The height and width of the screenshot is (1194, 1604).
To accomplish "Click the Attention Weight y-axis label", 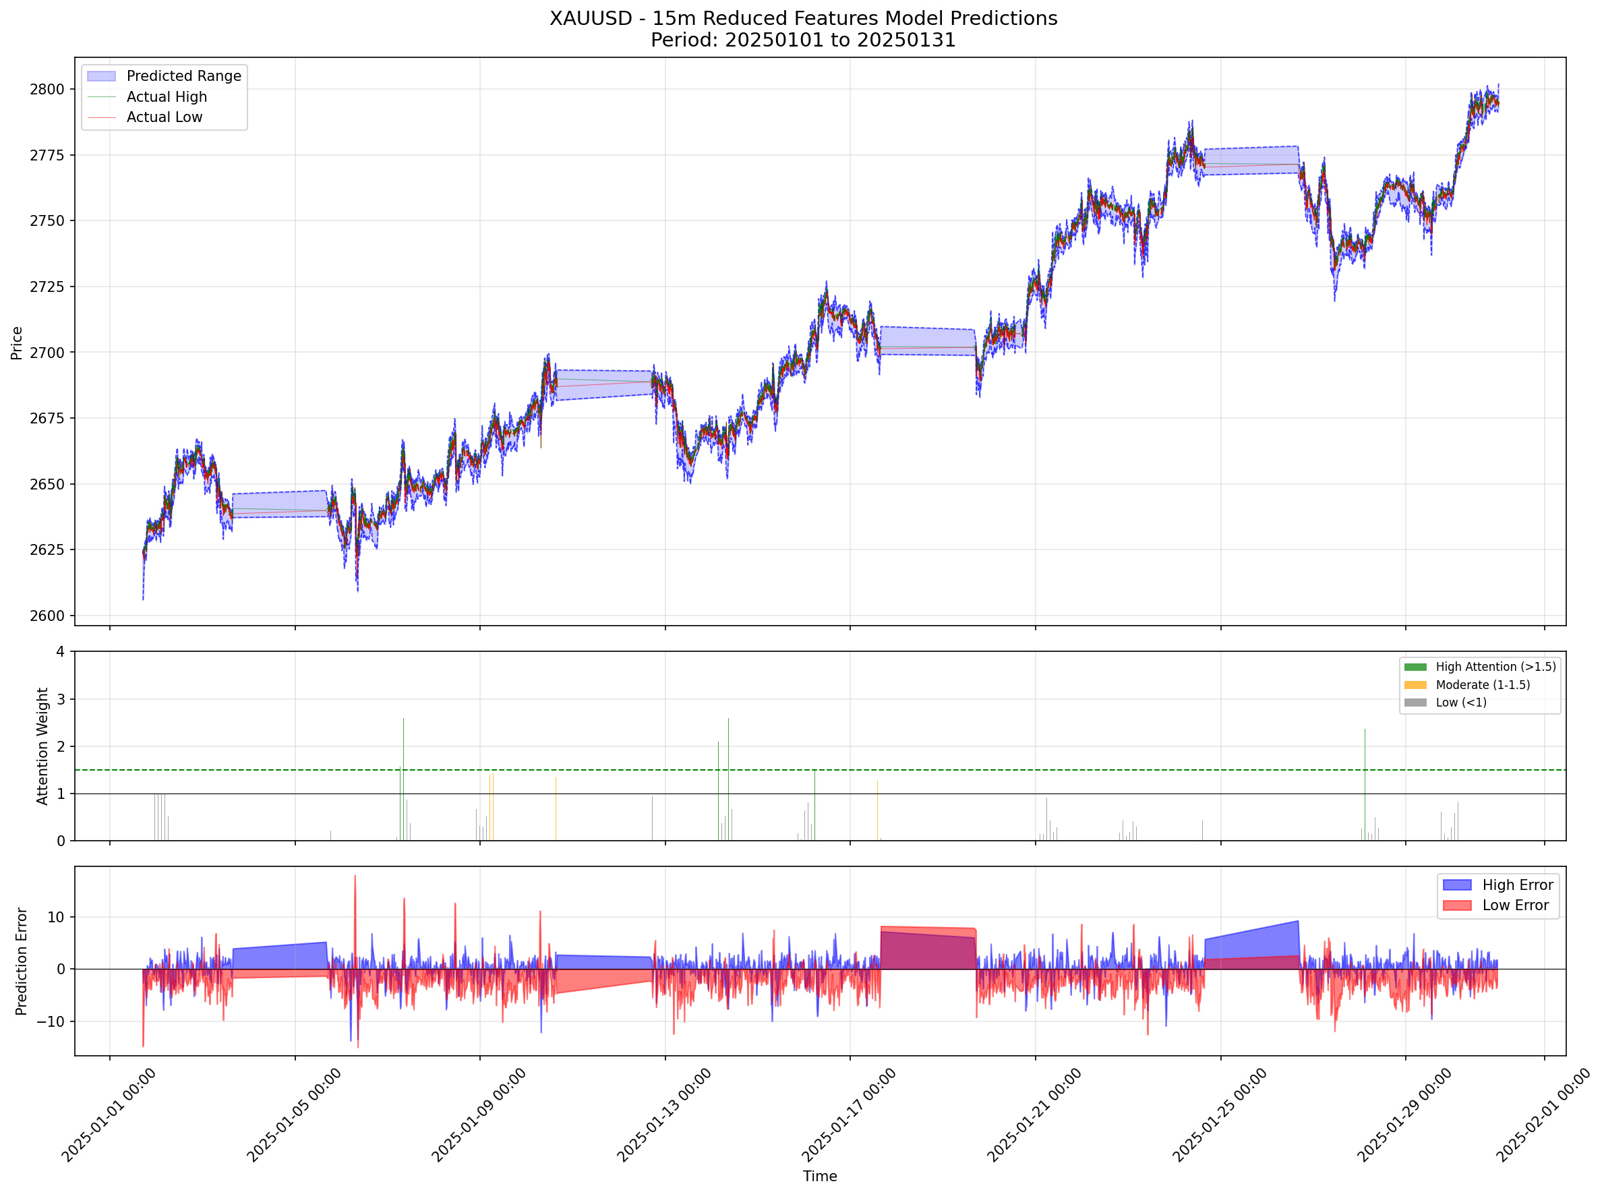I will click(42, 746).
